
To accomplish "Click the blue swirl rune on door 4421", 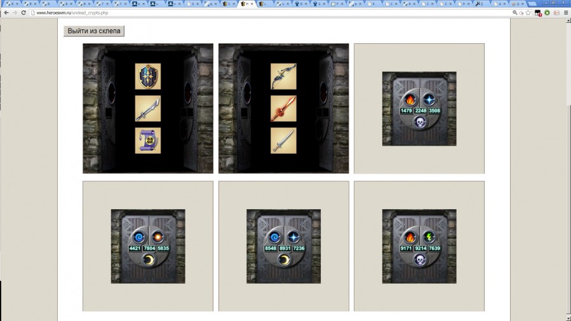I will [138, 237].
